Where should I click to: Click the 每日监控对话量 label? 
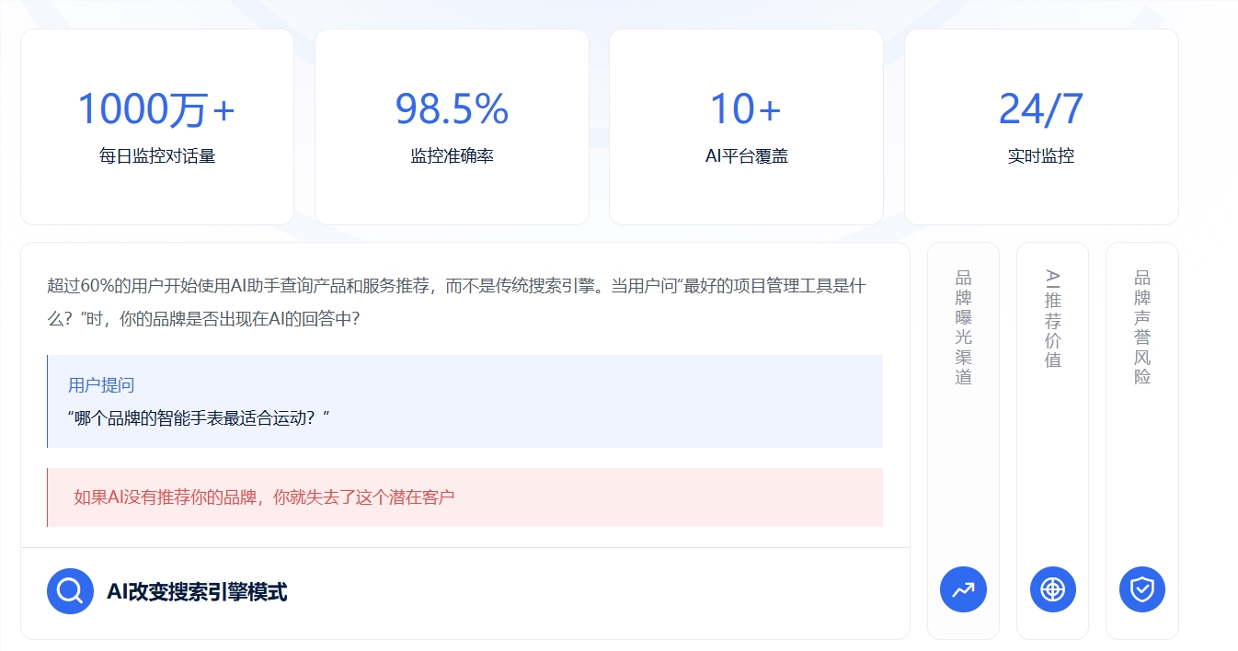157,156
